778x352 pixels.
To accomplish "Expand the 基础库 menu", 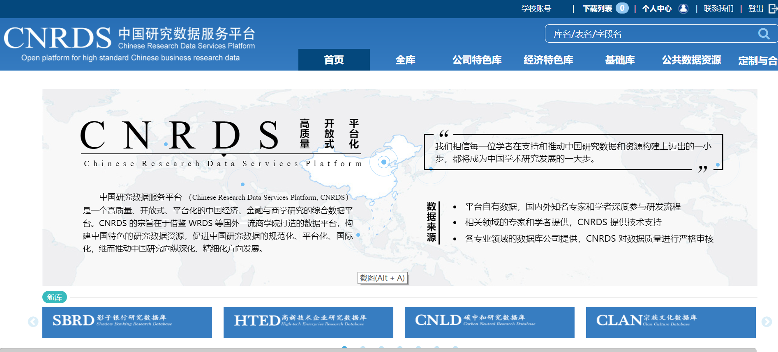I will pos(620,60).
